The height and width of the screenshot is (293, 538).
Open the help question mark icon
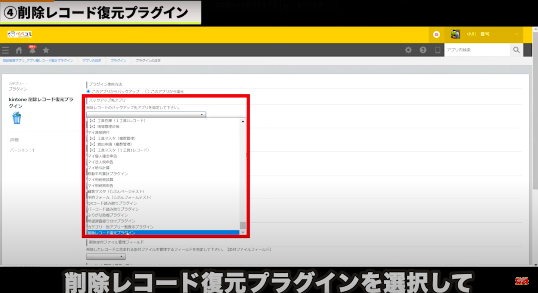pyautogui.click(x=423, y=50)
